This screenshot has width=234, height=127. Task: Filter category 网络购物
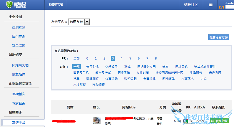tap(98, 84)
